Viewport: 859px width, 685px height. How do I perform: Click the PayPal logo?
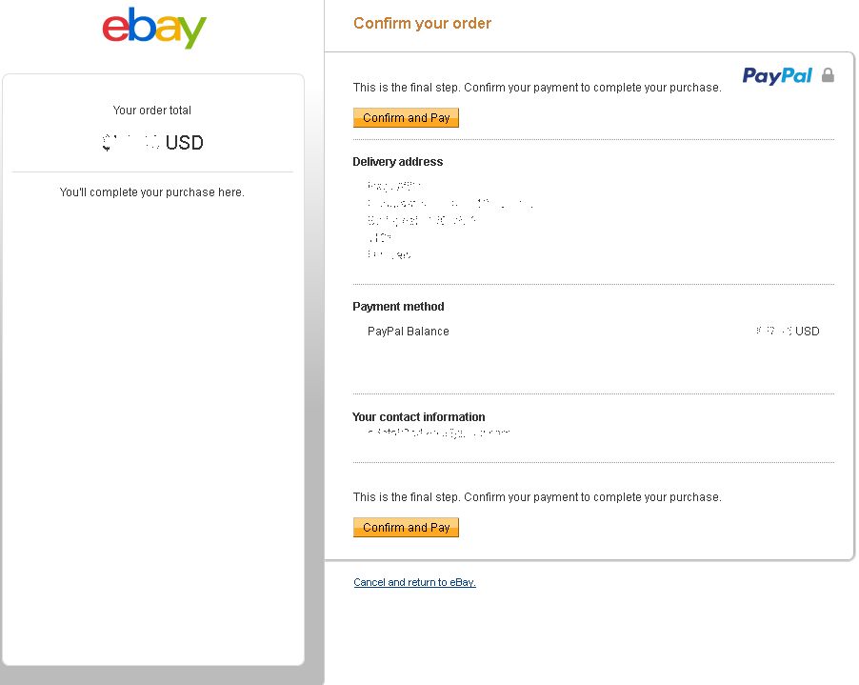click(x=777, y=75)
